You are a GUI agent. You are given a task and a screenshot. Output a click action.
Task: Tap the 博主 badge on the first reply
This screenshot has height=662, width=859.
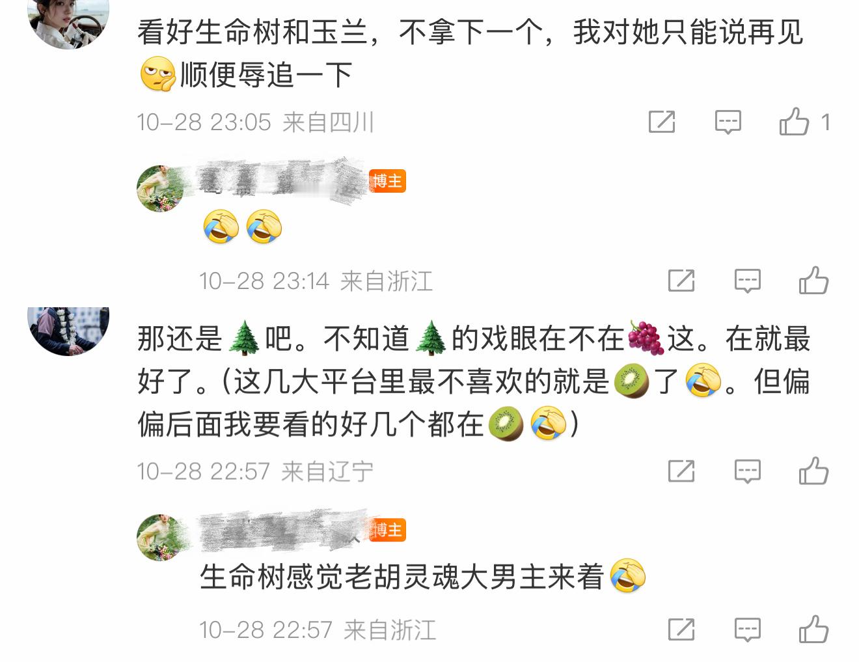387,181
